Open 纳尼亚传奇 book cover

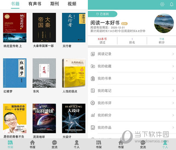pos(15,28)
